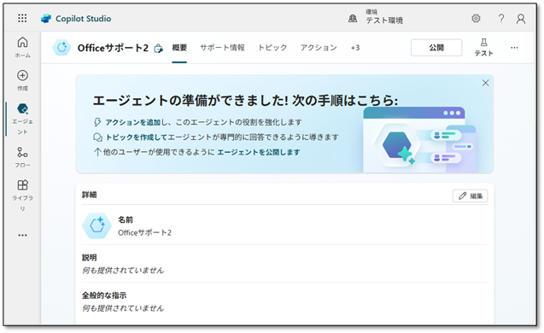544x333 pixels.
Task: Switch to the トピック tab
Action: tap(272, 48)
